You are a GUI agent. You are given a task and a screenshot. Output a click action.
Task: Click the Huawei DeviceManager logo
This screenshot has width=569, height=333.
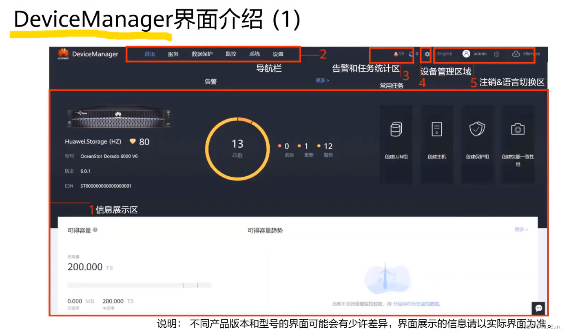click(x=88, y=54)
